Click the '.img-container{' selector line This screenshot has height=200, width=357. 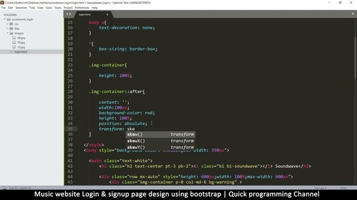(108, 65)
